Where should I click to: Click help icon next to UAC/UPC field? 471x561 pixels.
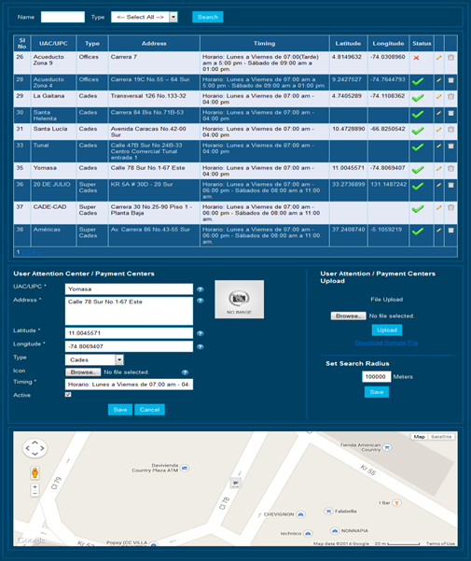point(201,289)
